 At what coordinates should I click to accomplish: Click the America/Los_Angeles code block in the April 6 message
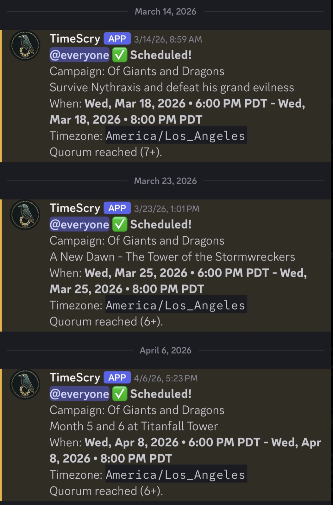(x=175, y=475)
